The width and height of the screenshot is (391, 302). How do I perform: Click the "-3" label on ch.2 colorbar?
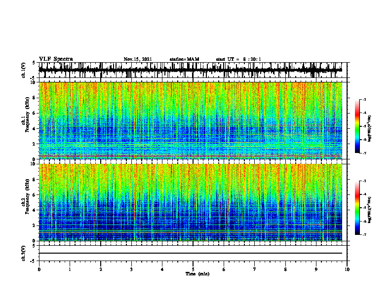point(364,181)
